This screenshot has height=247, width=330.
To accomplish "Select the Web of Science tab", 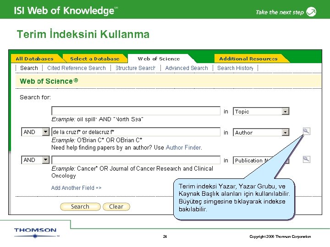I will [x=159, y=59].
